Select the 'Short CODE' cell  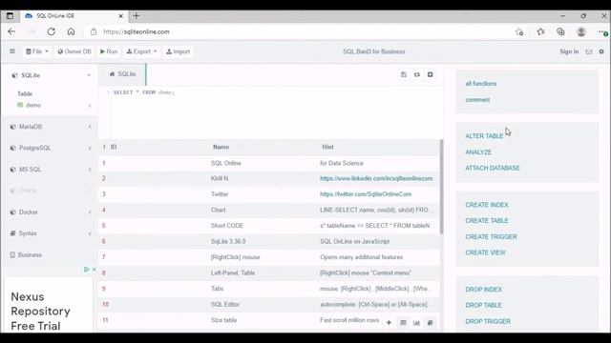(227, 226)
